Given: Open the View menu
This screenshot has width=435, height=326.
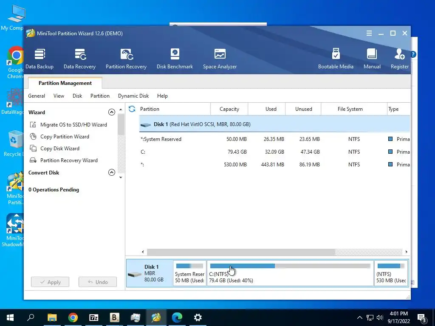Looking at the screenshot, I should click(59, 96).
